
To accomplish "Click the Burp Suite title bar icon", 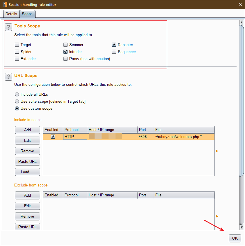I will point(5,4).
